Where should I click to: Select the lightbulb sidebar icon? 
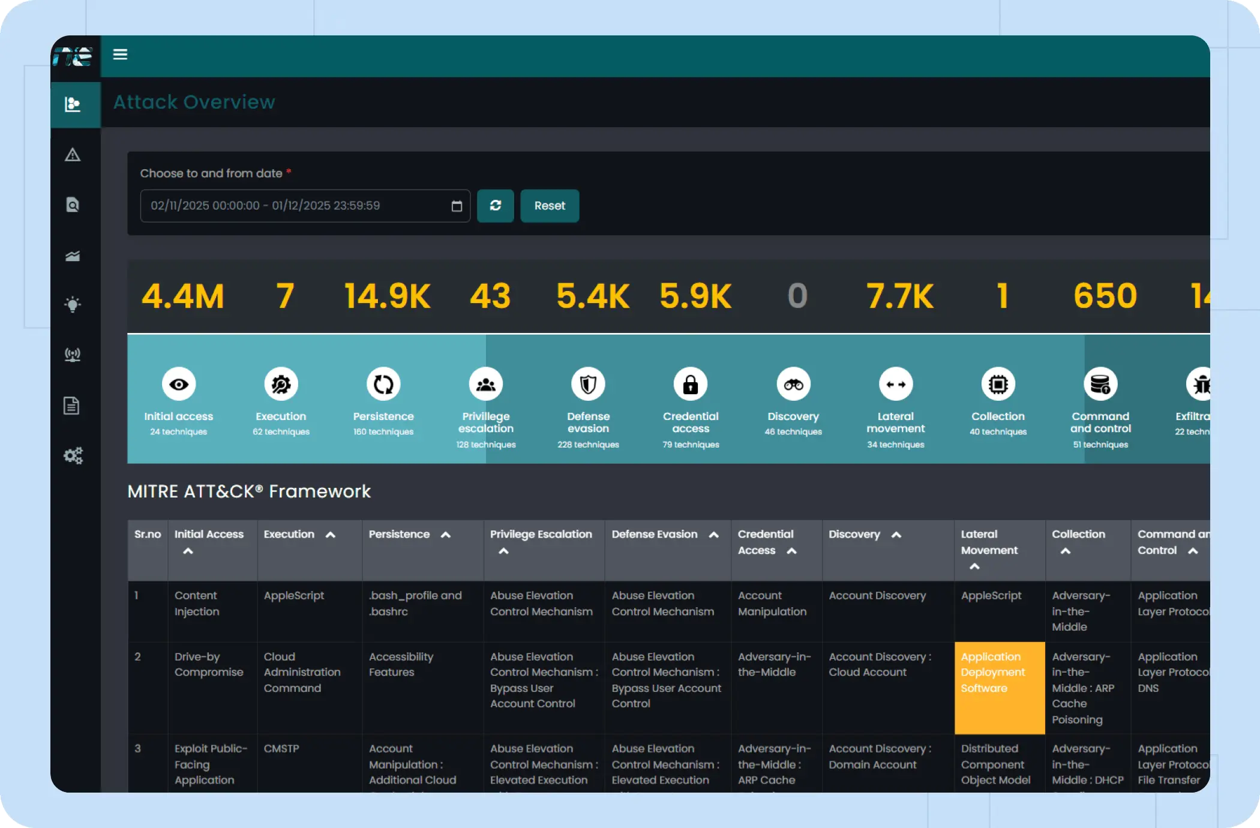click(73, 304)
